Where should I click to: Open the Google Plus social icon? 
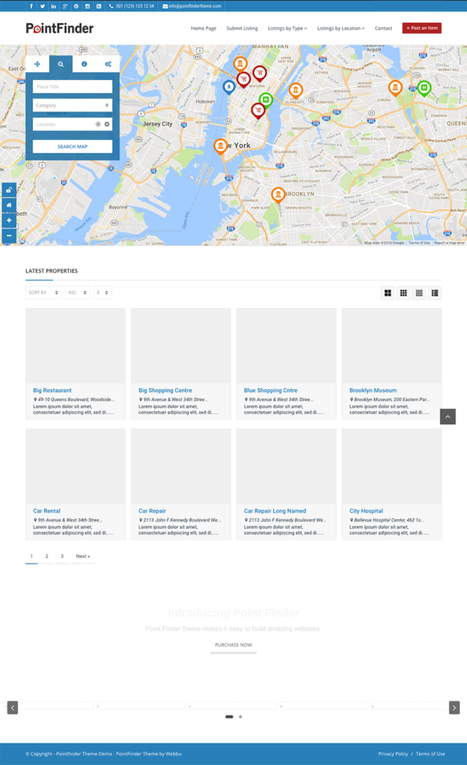pyautogui.click(x=65, y=6)
